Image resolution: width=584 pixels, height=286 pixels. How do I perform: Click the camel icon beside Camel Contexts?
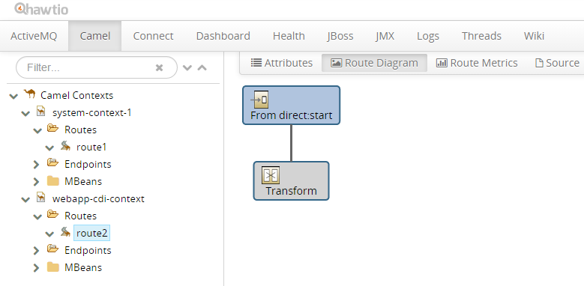pyautogui.click(x=29, y=94)
